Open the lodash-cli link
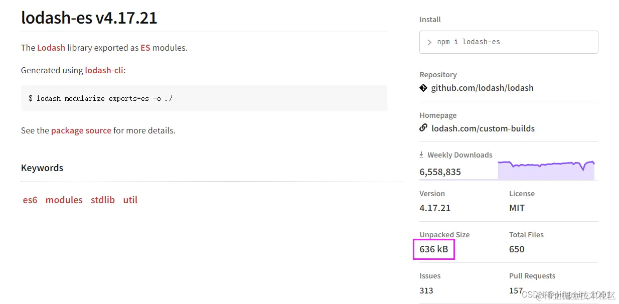The image size is (619, 304). tap(104, 70)
